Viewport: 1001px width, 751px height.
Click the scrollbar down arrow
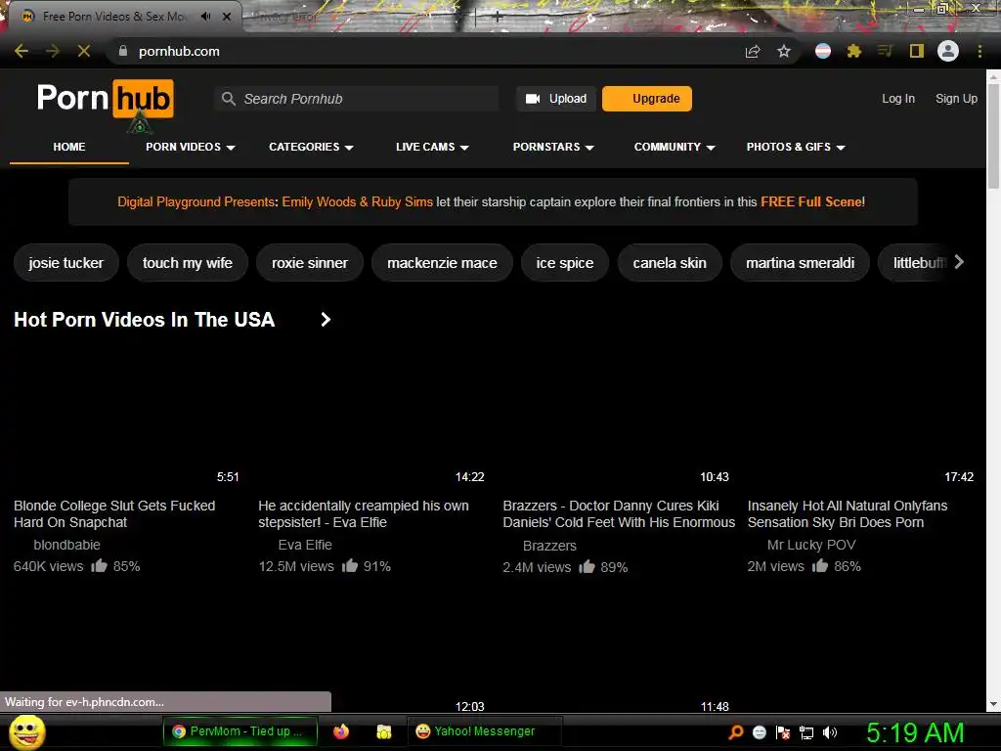click(993, 704)
